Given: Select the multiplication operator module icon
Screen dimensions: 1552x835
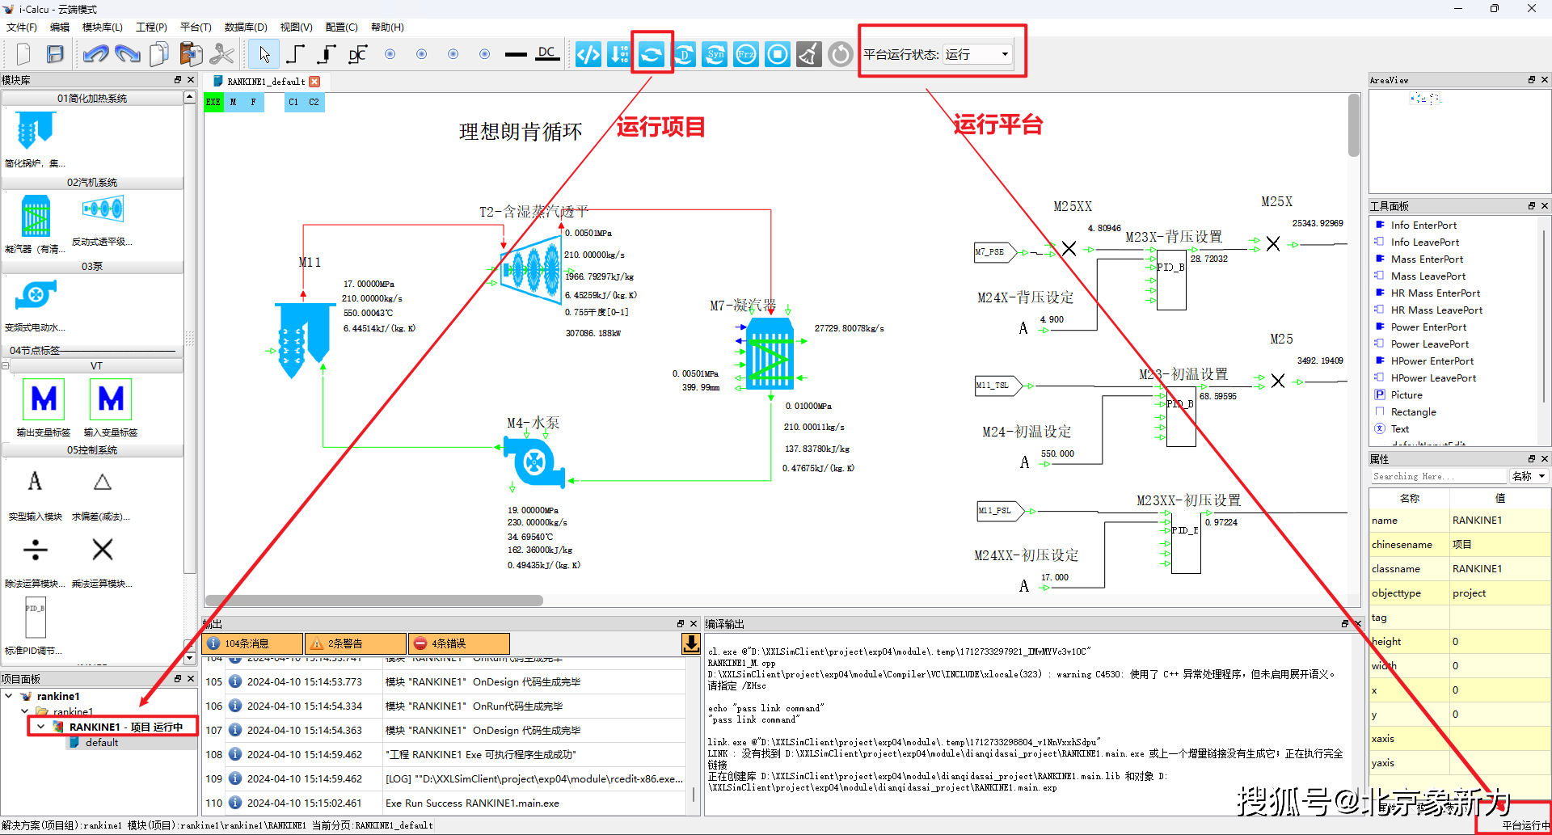Looking at the screenshot, I should 103,550.
